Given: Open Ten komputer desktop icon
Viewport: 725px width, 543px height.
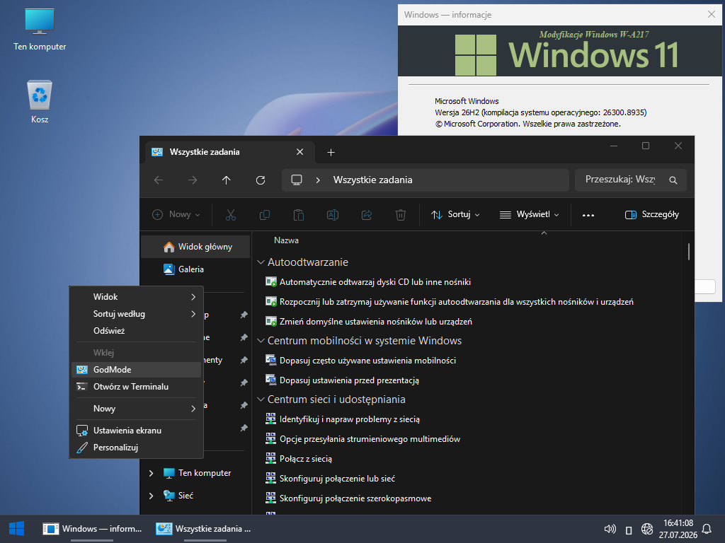Looking at the screenshot, I should [40, 30].
